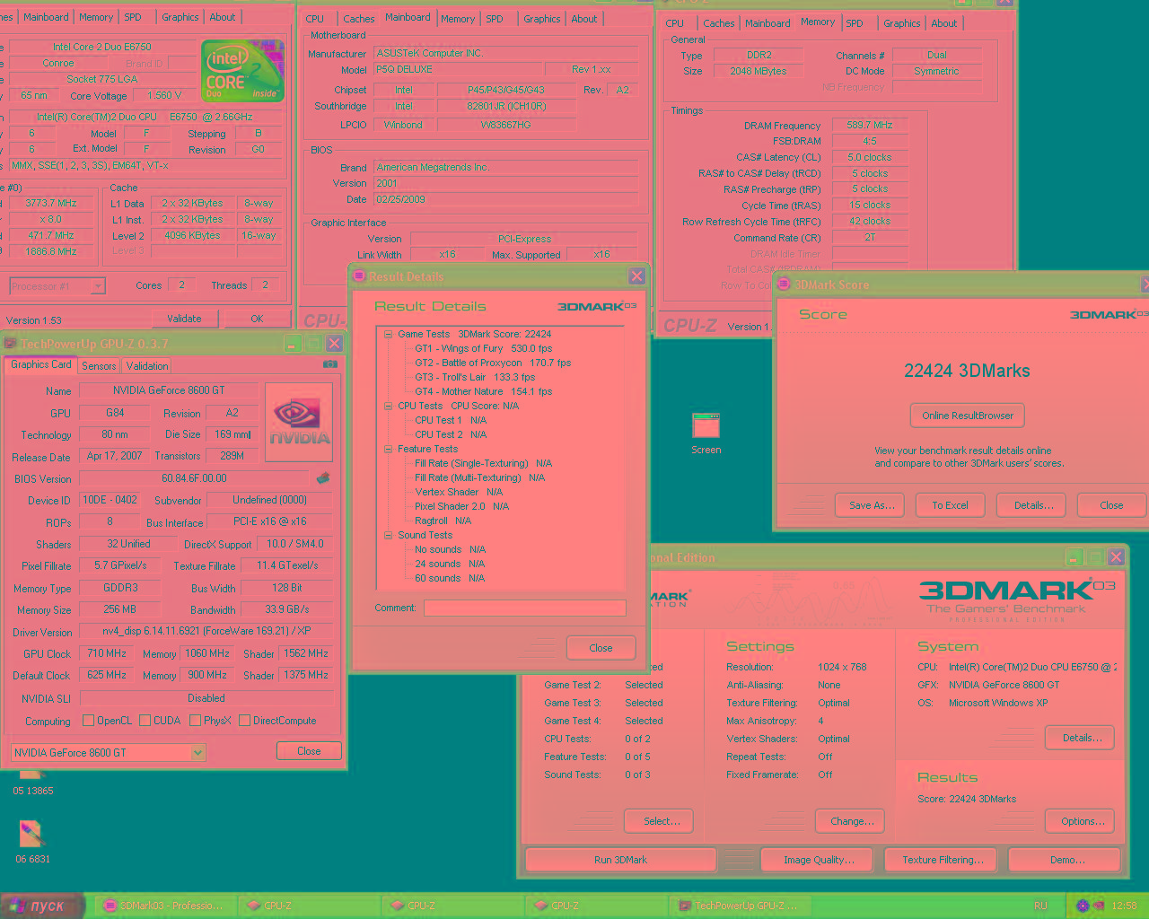Switch to 3DMark03 Professional in the taskbar

tap(164, 906)
